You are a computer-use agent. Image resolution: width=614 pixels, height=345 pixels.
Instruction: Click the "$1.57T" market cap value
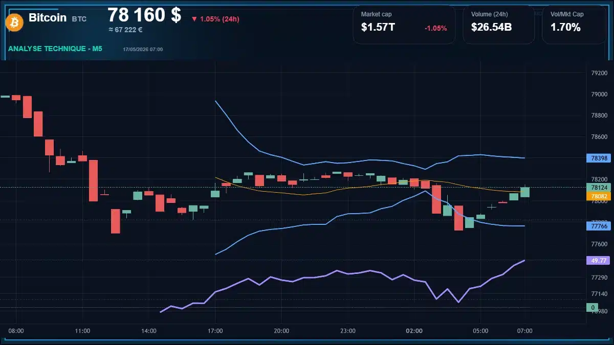(378, 28)
